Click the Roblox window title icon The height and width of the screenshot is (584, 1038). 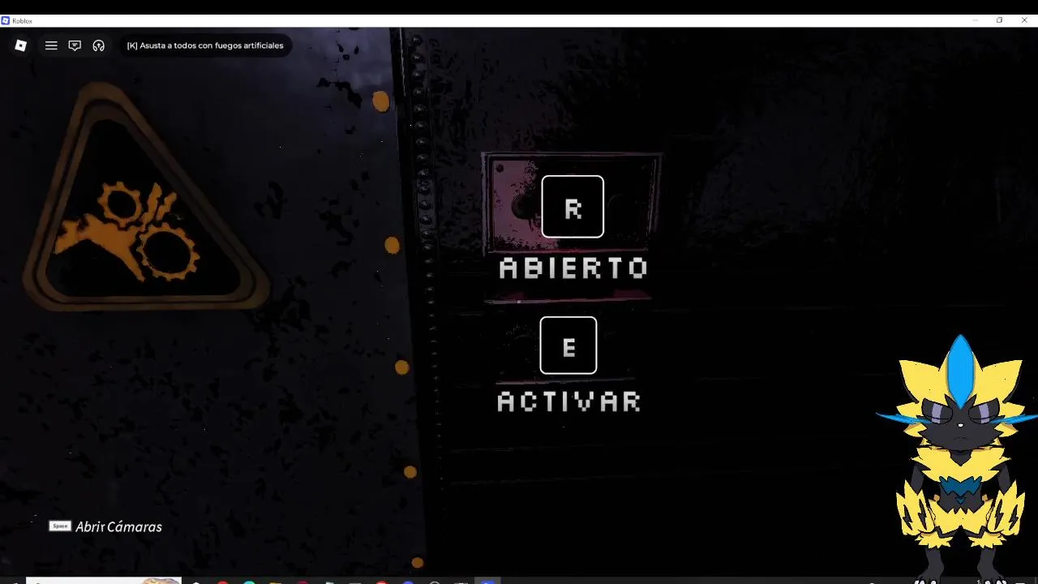pos(6,20)
